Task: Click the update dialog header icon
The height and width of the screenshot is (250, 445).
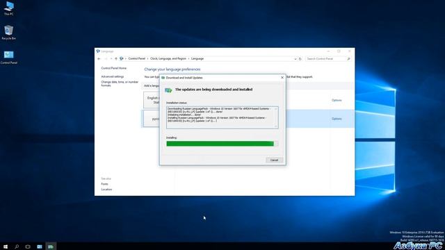Action: pos(168,90)
